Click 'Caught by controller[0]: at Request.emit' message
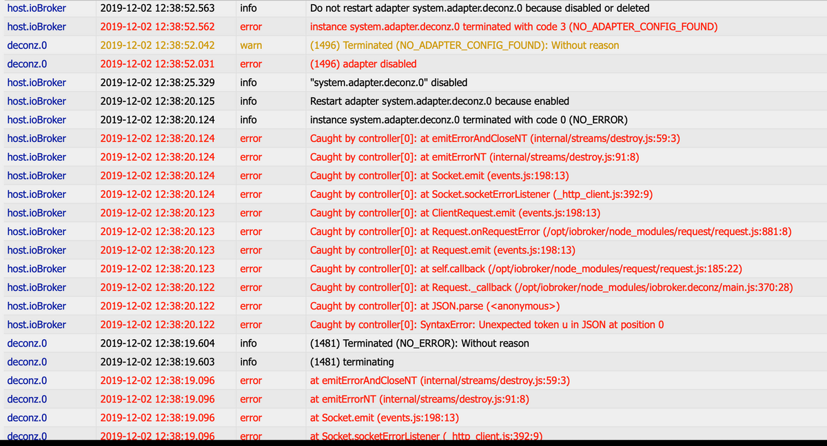The height and width of the screenshot is (446, 827). tap(442, 250)
